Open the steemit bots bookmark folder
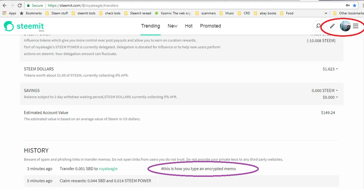The height and width of the screenshot is (189, 364). tap(83, 13)
